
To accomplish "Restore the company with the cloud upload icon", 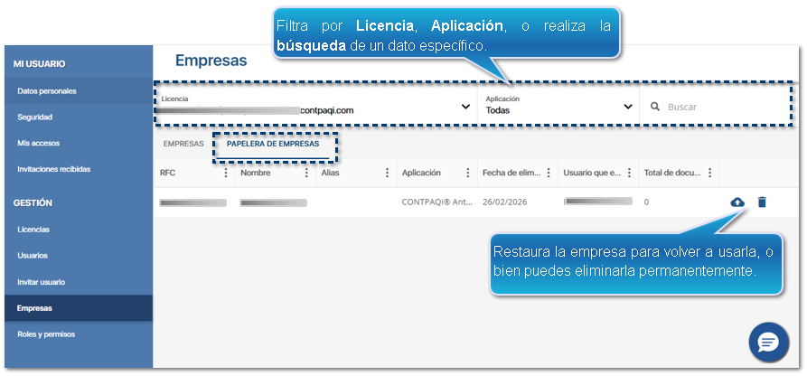I will pyautogui.click(x=737, y=202).
